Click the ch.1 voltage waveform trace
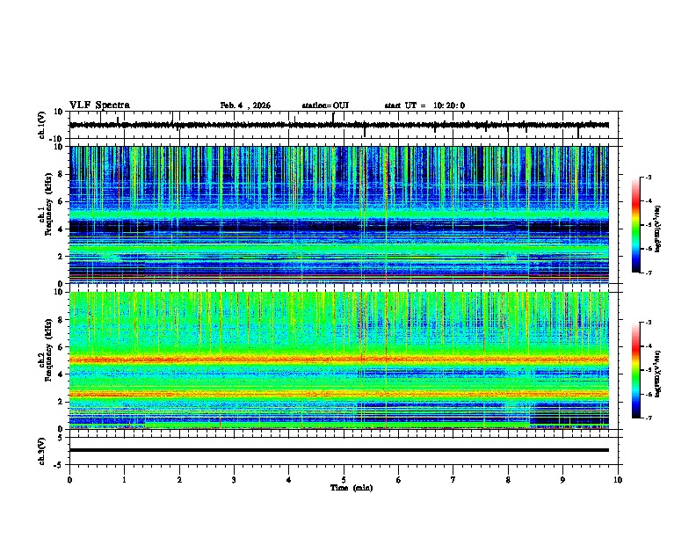This screenshot has height=538, width=696. [x=339, y=125]
